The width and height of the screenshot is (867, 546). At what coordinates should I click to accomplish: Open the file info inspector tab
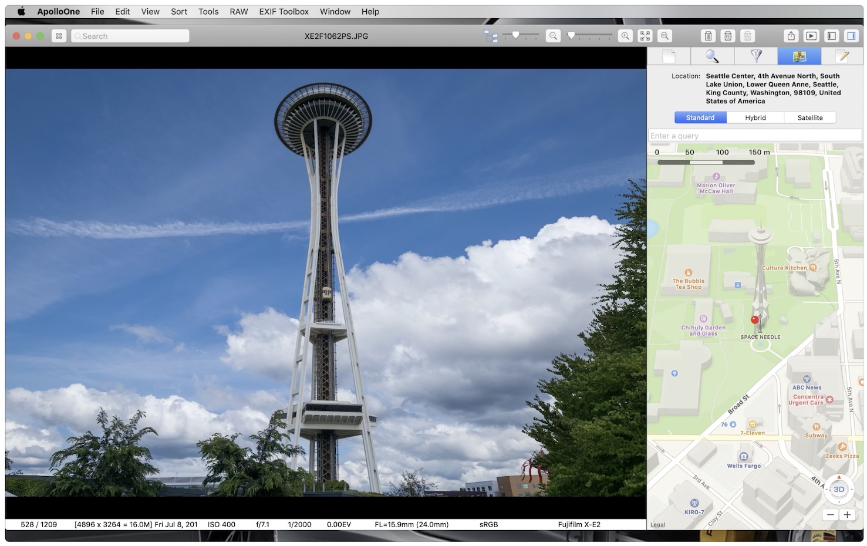click(669, 56)
